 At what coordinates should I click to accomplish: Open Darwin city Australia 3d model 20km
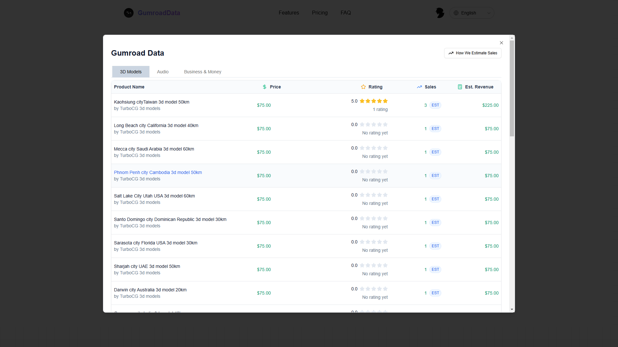pos(150,290)
